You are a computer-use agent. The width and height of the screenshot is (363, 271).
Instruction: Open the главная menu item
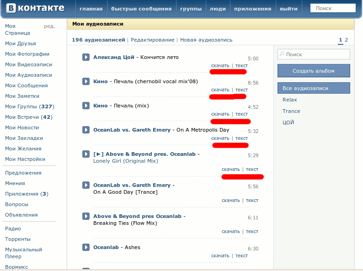tap(91, 9)
